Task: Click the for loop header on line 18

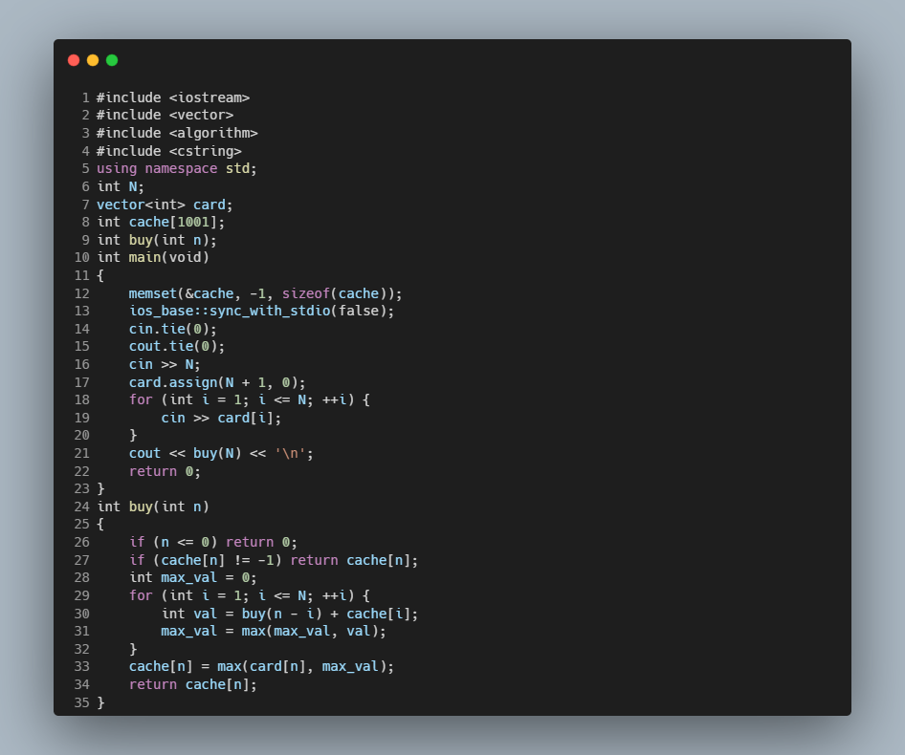Action: pyautogui.click(x=249, y=399)
